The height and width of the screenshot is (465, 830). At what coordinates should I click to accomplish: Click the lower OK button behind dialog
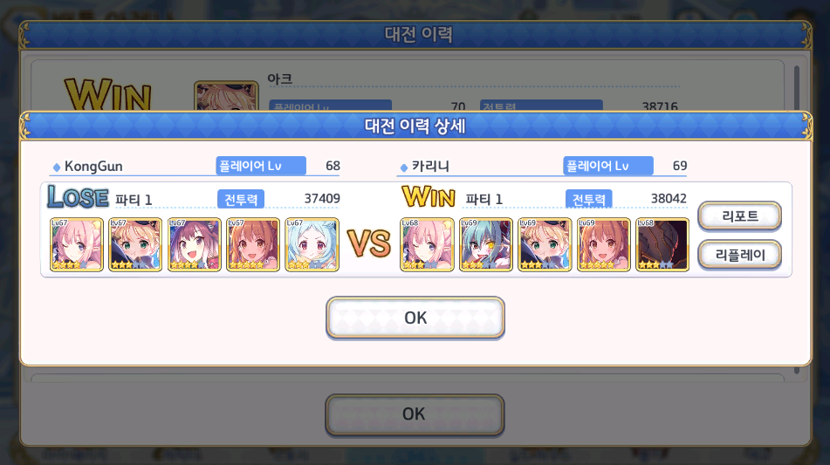[x=415, y=414]
